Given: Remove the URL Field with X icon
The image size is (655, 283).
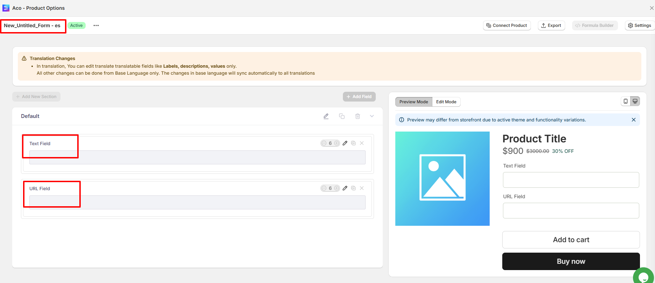Looking at the screenshot, I should coord(362,188).
